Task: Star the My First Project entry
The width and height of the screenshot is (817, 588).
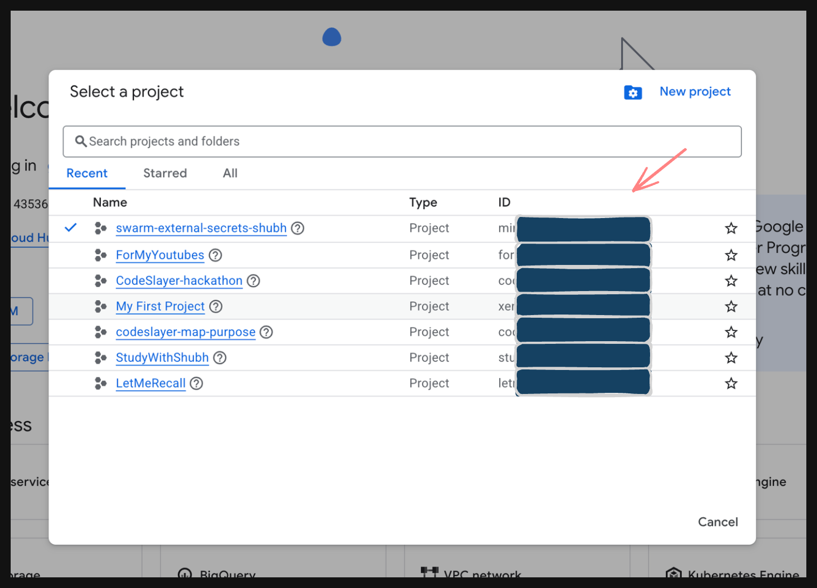Action: coord(731,307)
